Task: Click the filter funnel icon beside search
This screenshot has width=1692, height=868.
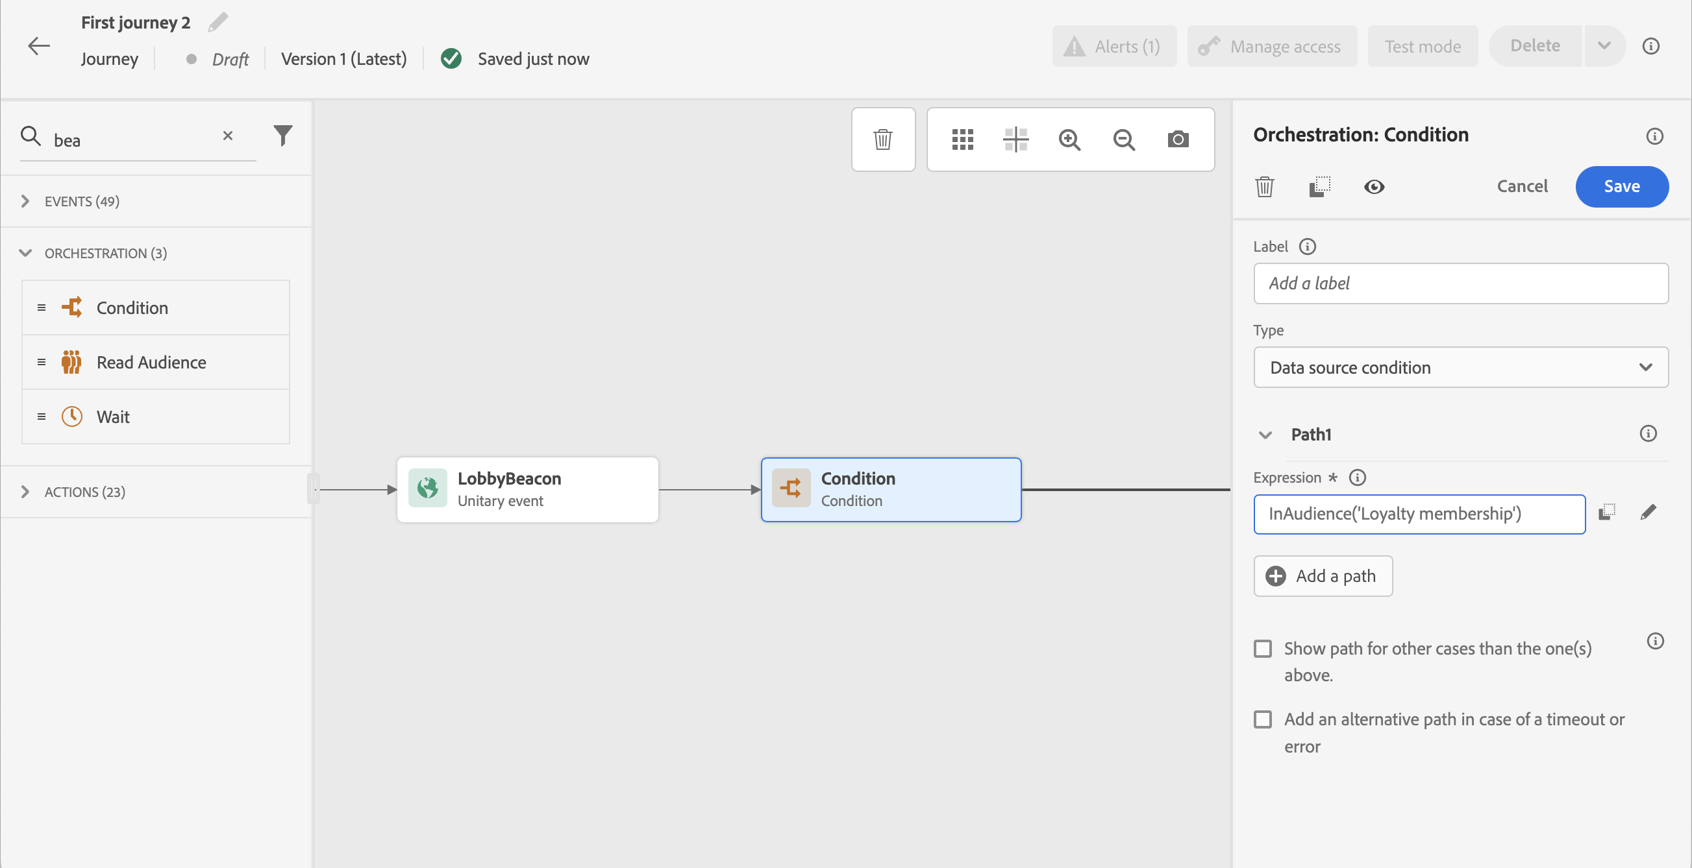Action: pos(282,135)
